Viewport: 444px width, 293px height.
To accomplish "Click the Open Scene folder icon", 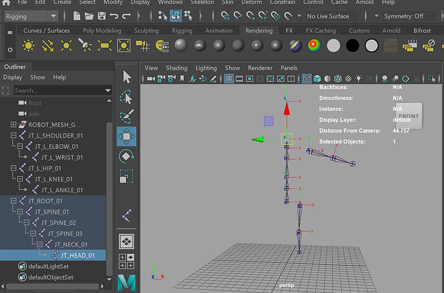I will [x=89, y=16].
